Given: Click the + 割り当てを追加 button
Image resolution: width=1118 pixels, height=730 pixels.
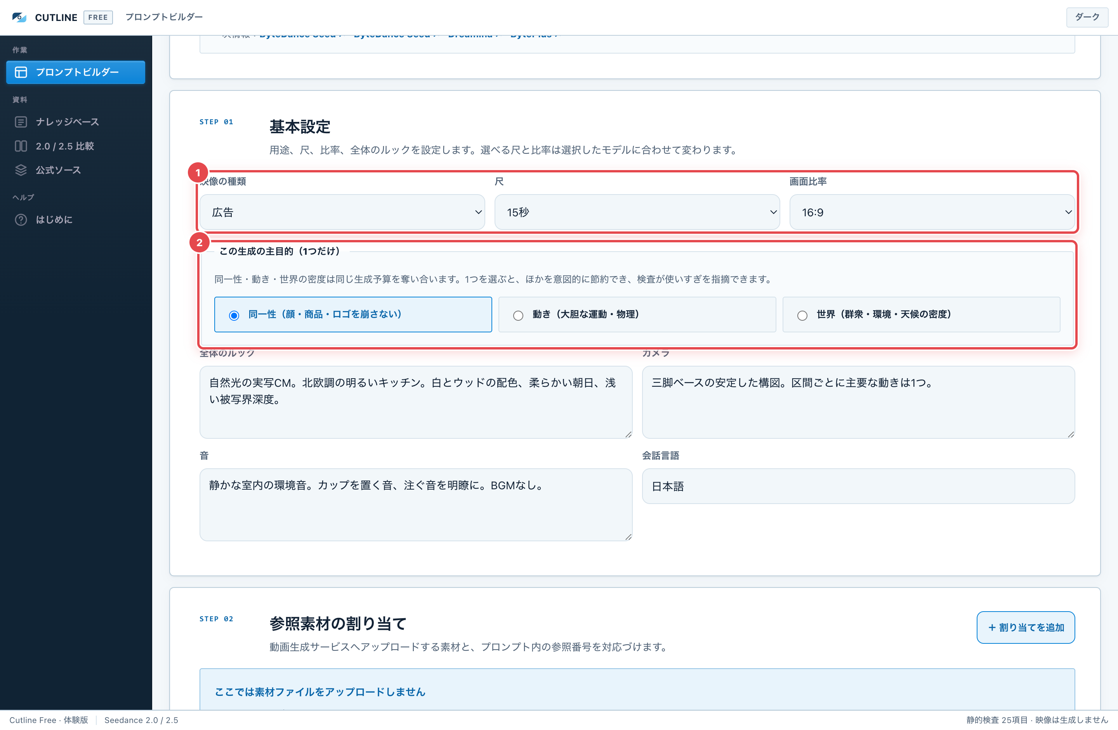Looking at the screenshot, I should [x=1026, y=627].
